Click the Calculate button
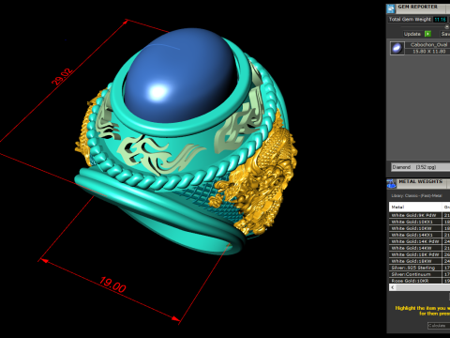The width and height of the screenshot is (450, 338). pos(439,326)
